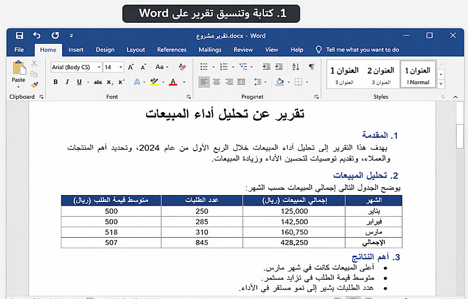Open the Help tab
Viewport: 468px width, 299px height.
point(297,50)
